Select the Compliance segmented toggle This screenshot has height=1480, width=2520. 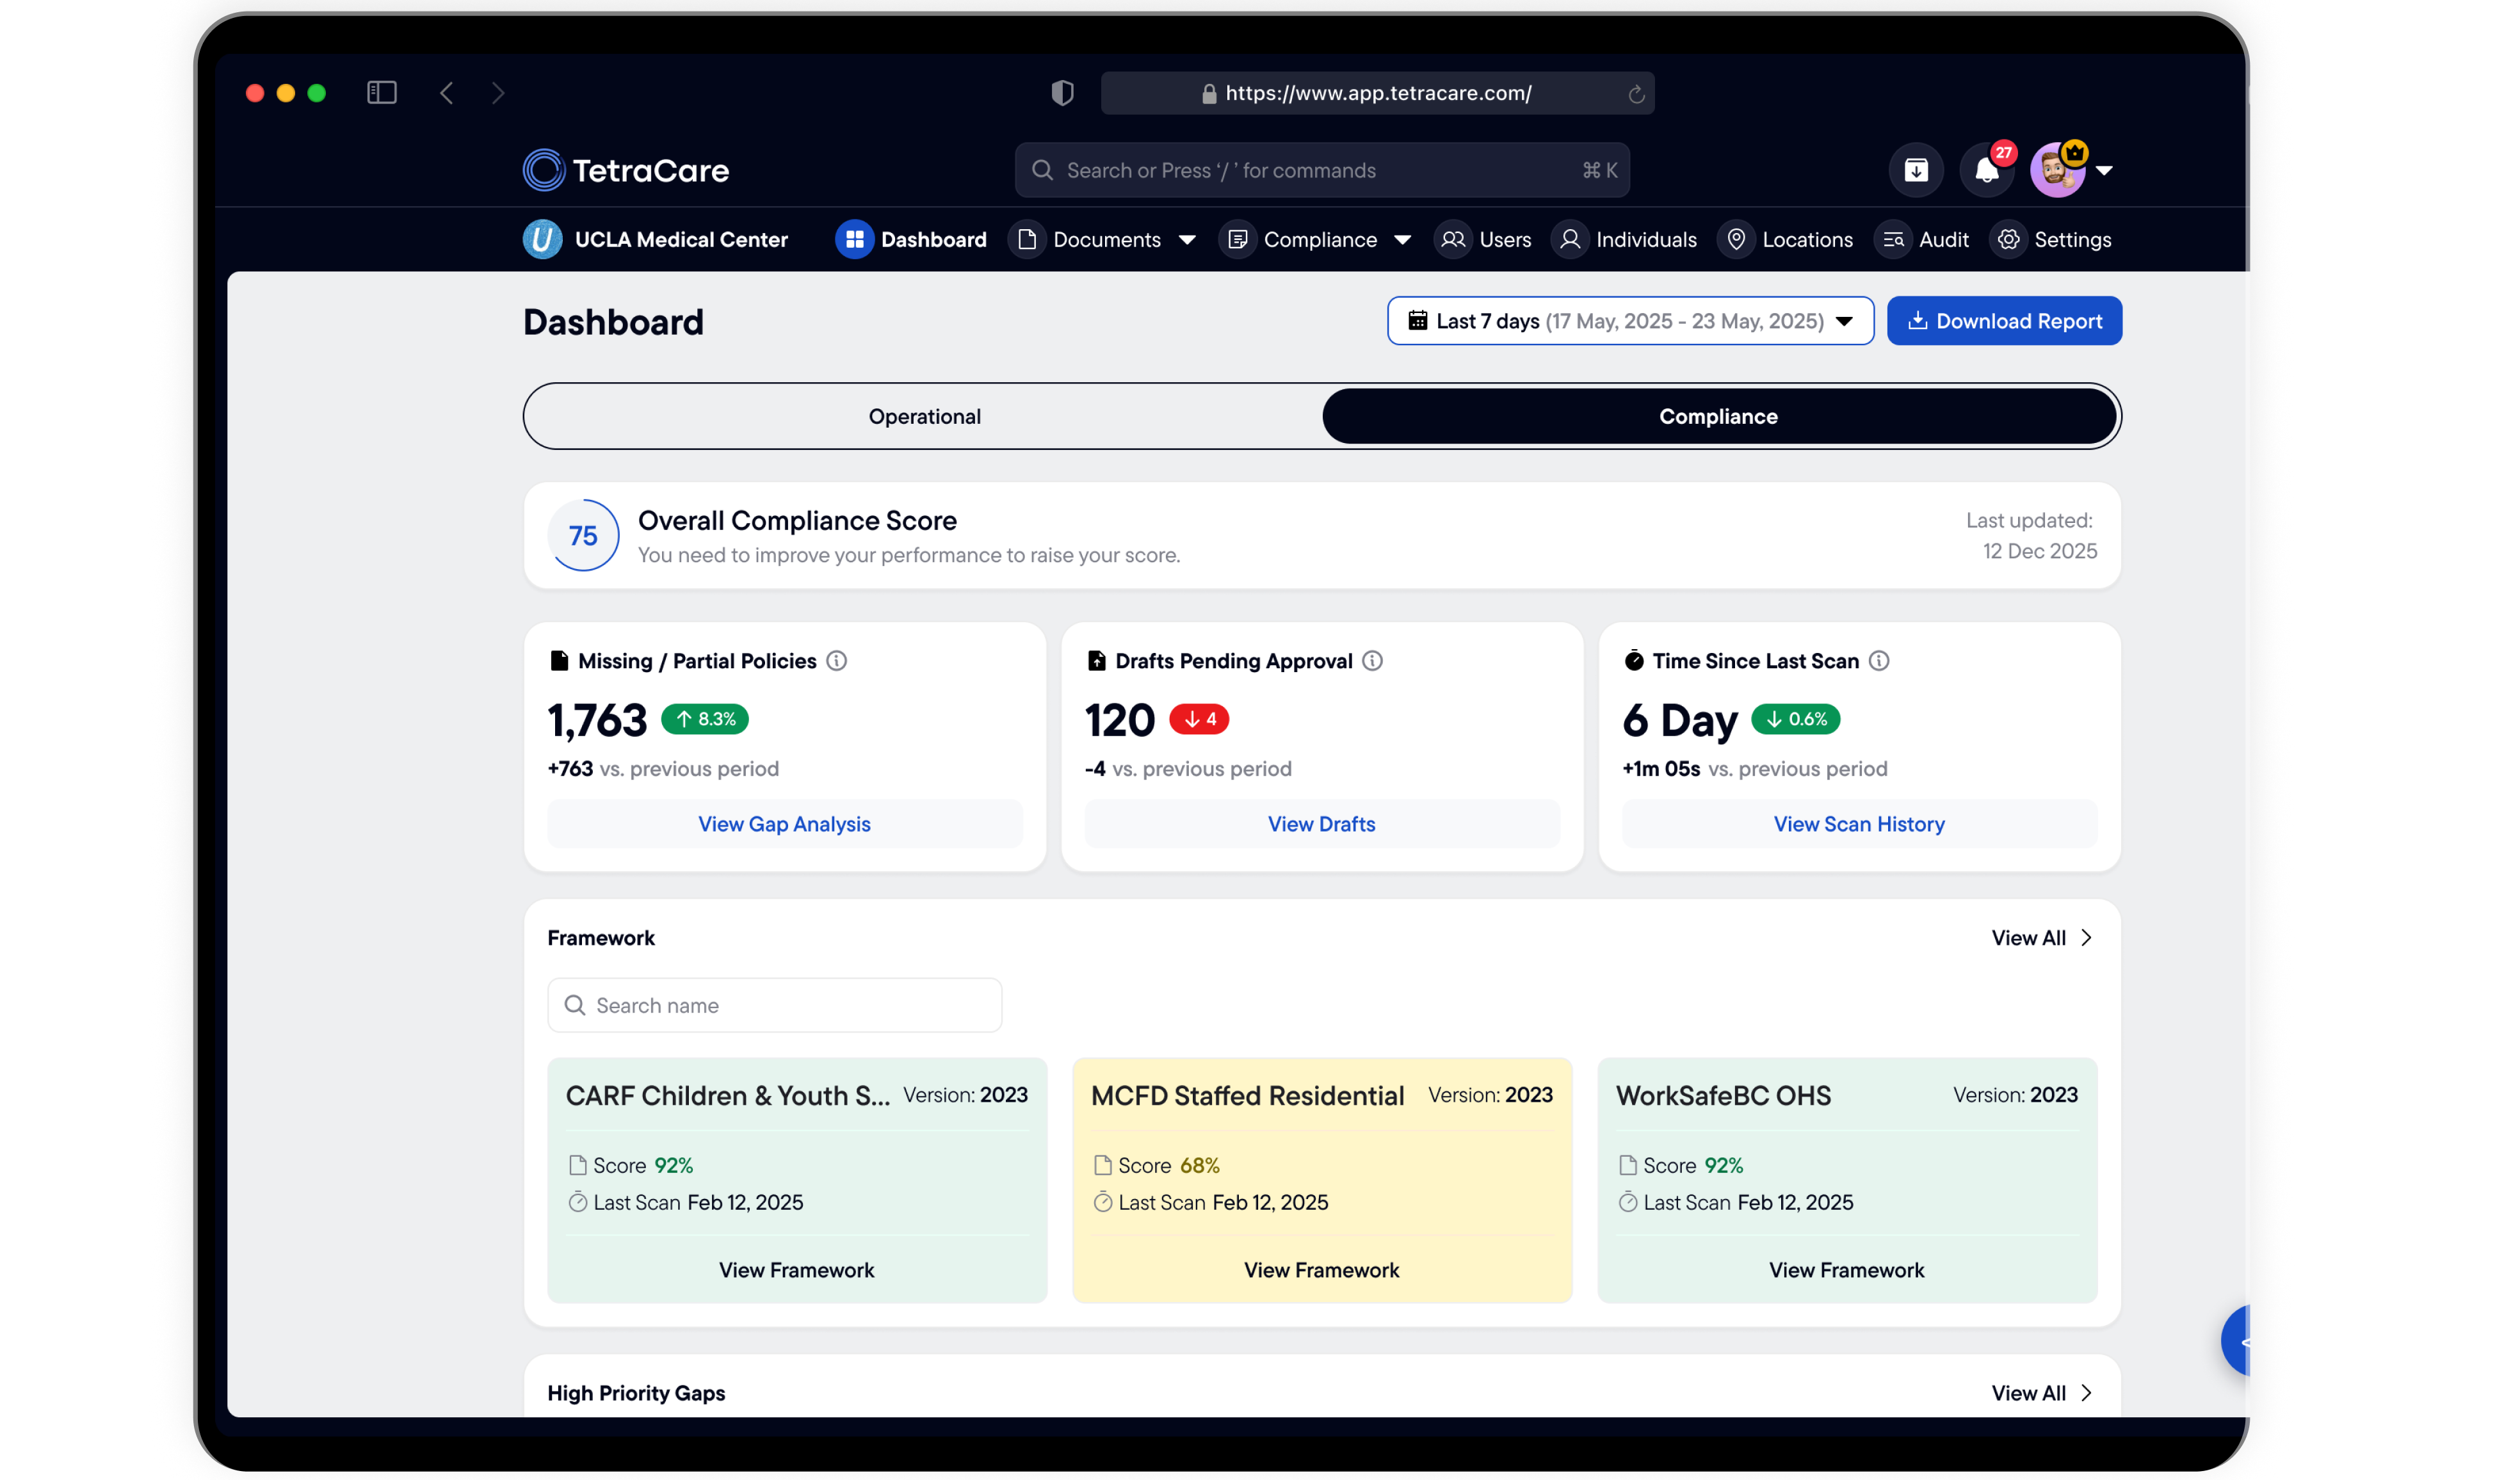(1718, 416)
